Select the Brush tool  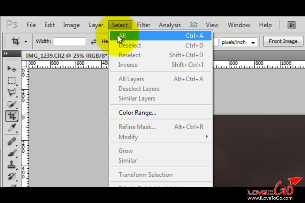12,153
